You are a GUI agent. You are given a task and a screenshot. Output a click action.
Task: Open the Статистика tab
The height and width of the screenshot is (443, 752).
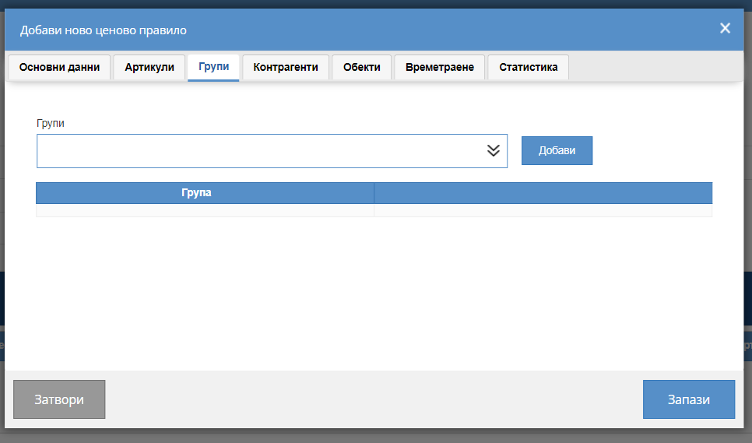click(x=528, y=67)
